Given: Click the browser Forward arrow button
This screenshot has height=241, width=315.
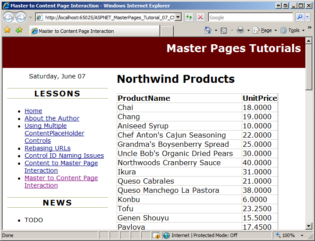Looking at the screenshot, I should (21, 18).
